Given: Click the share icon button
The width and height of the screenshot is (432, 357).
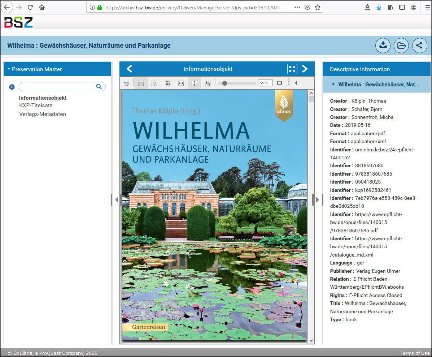Looking at the screenshot, I should 419,46.
